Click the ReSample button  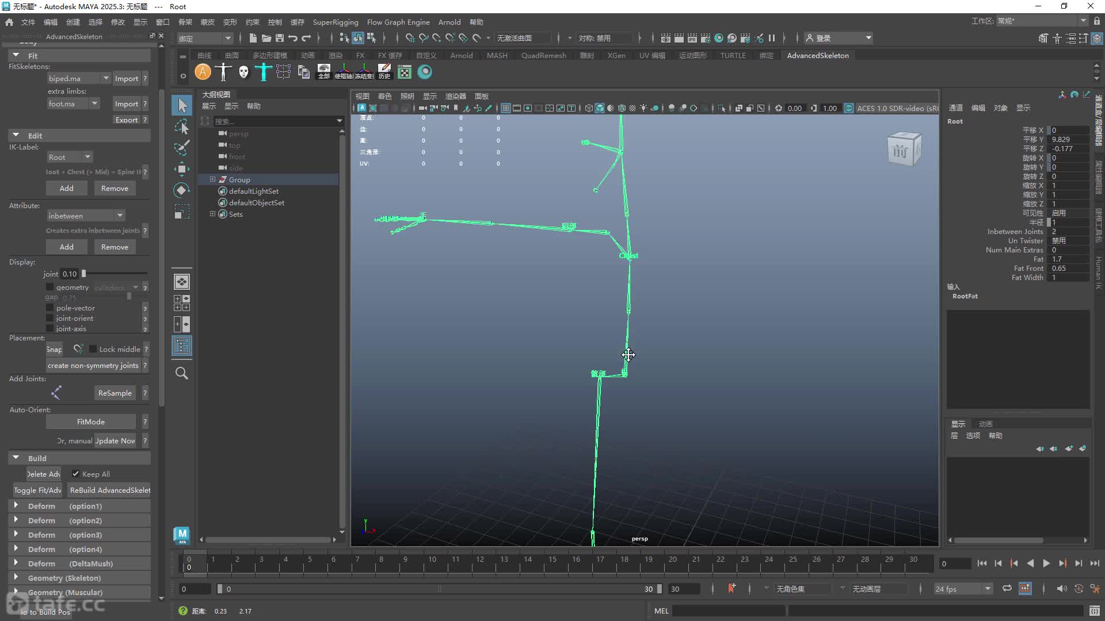[115, 393]
